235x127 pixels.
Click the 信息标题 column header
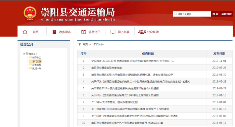[x=148, y=54]
